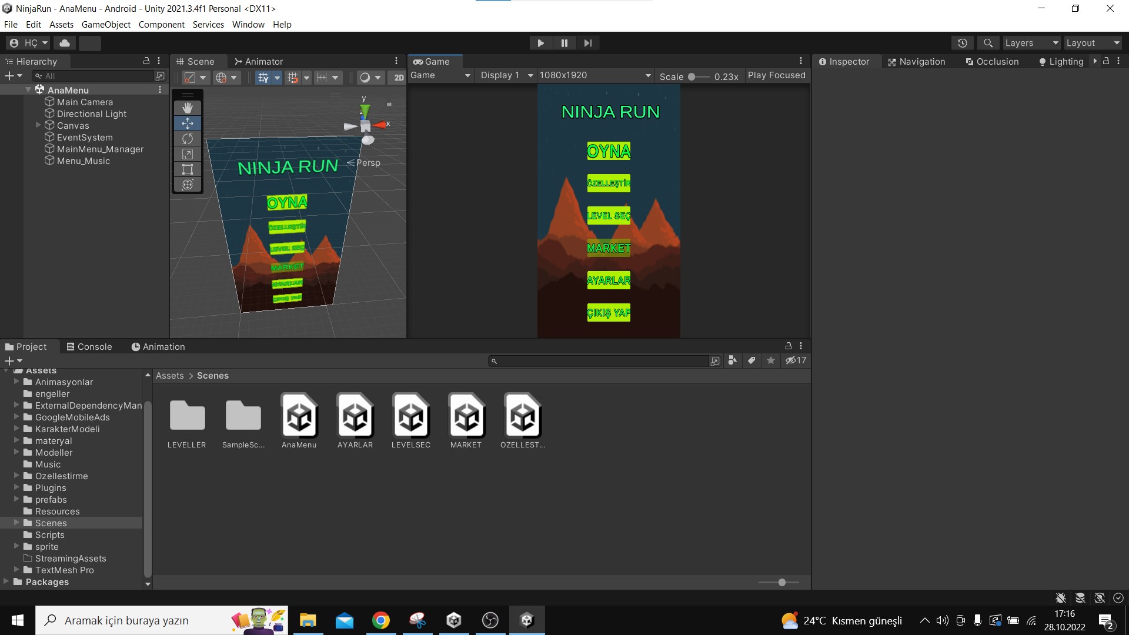Toggle grid visibility in Scene view
This screenshot has width=1129, height=635.
pos(263,78)
